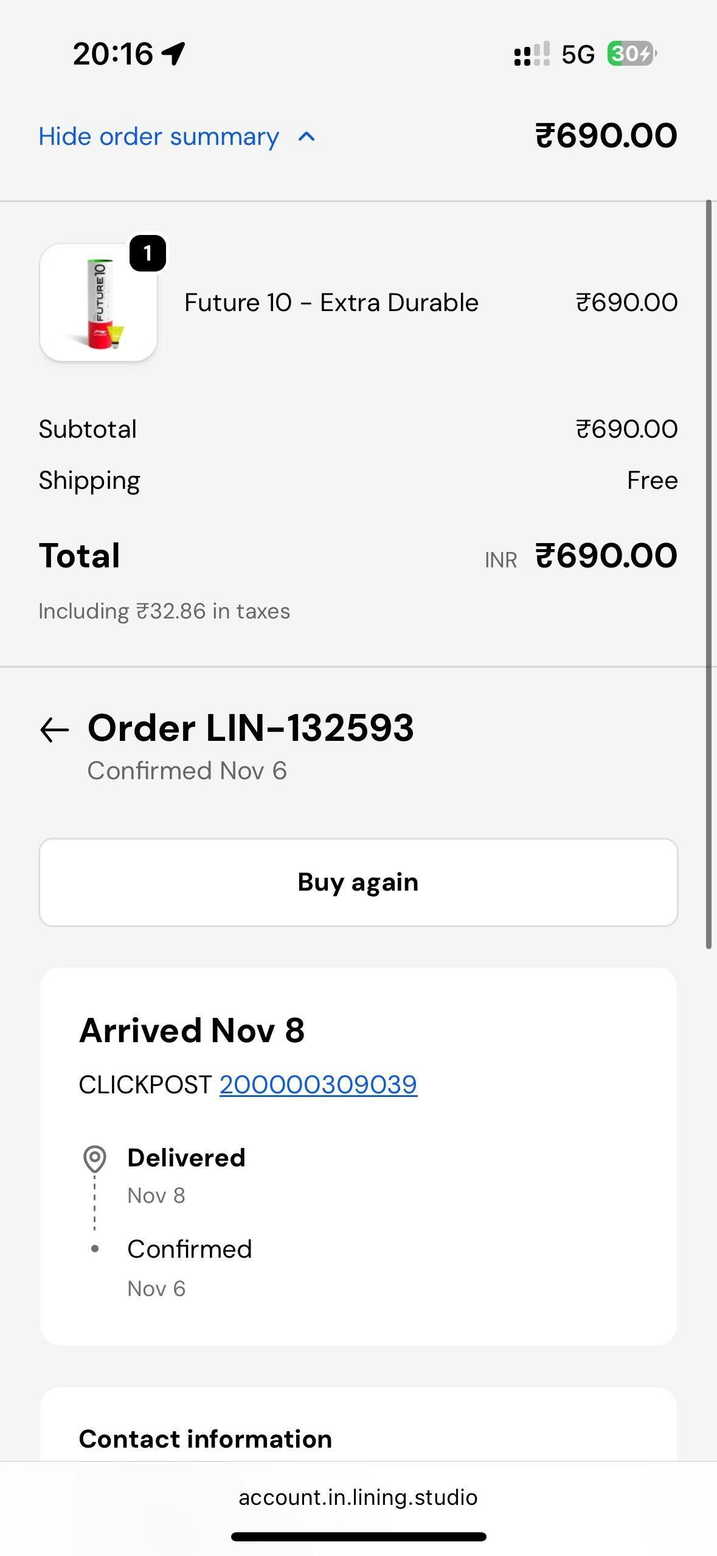
Task: Collapse summary using the chevron up arrow
Action: click(307, 136)
